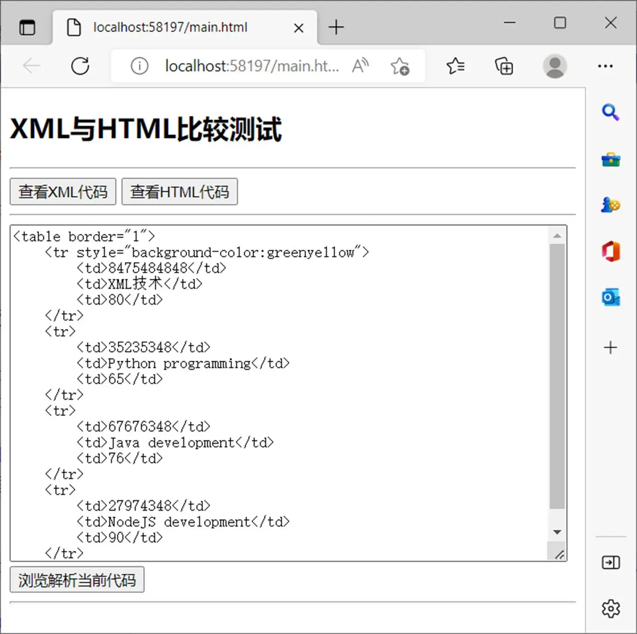The height and width of the screenshot is (634, 637).
Task: Add this page to favorites
Action: click(400, 66)
